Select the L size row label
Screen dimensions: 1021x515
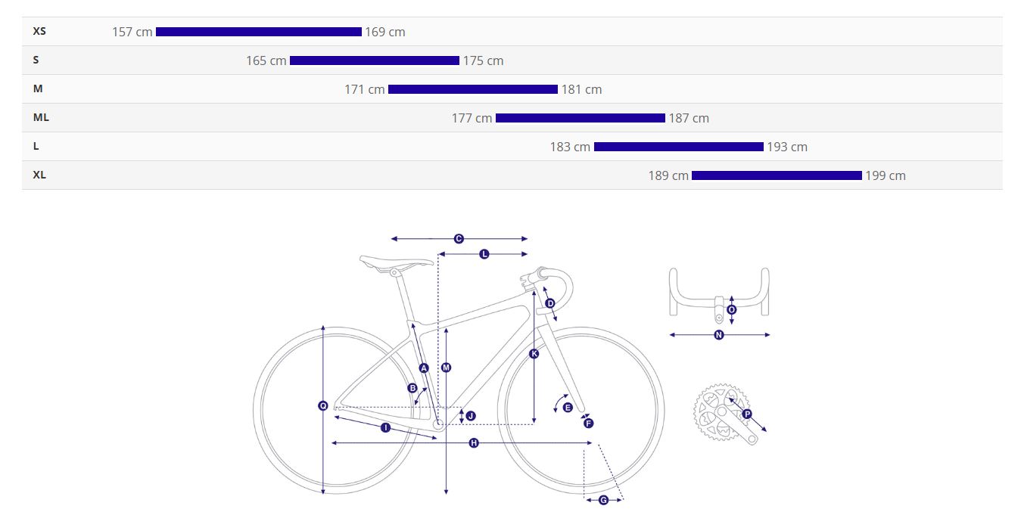coord(36,146)
